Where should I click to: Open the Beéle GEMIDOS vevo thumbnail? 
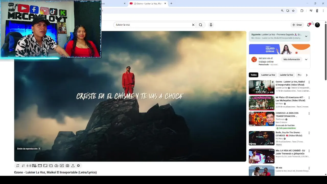262,138
